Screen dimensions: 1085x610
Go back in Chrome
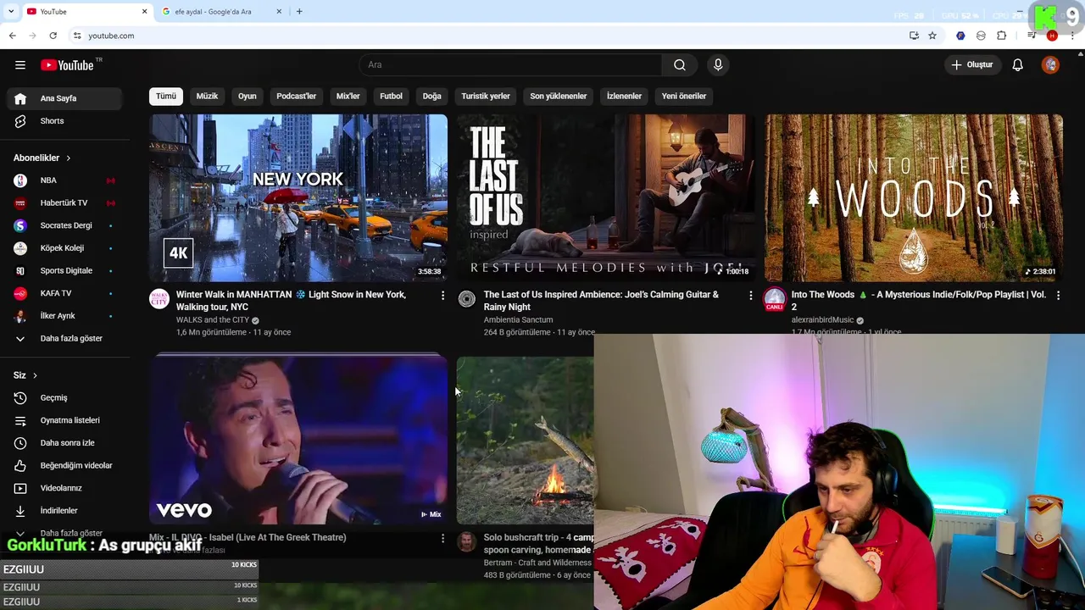(12, 36)
